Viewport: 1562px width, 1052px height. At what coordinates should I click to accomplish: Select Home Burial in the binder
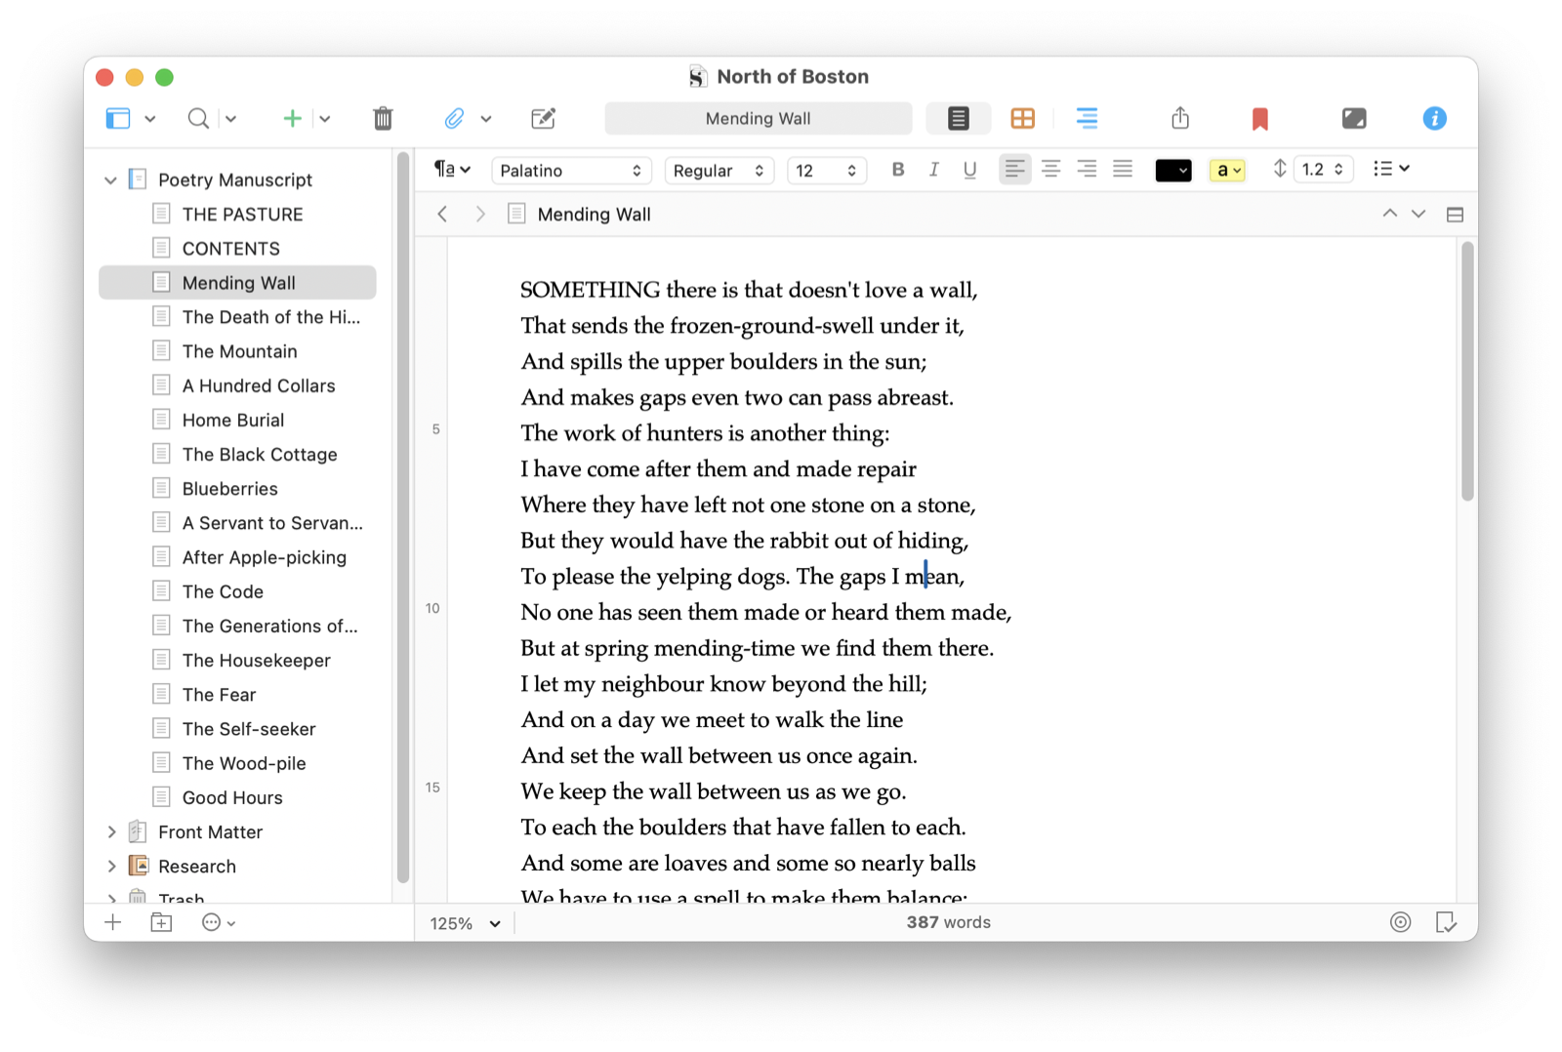click(232, 421)
